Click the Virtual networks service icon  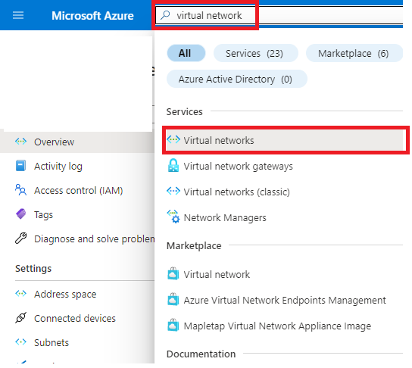(x=173, y=140)
